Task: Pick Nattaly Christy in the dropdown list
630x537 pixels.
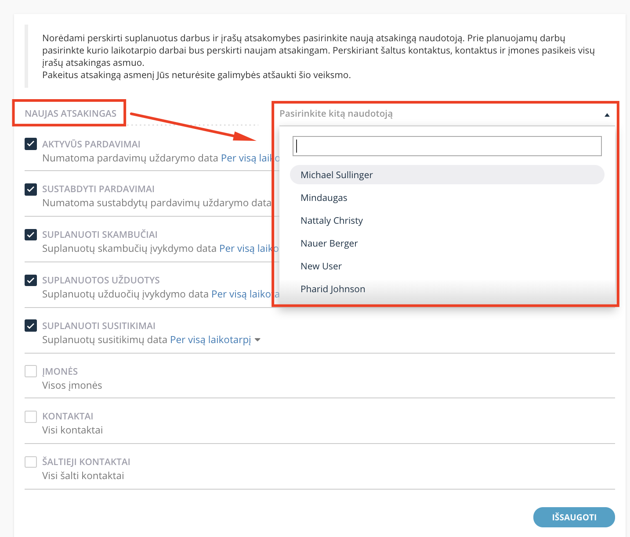Action: pyautogui.click(x=447, y=221)
